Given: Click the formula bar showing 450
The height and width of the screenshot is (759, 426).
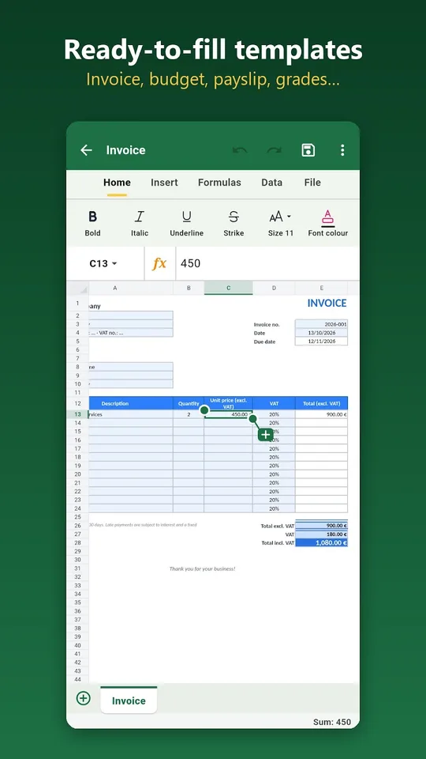Looking at the screenshot, I should 267,263.
